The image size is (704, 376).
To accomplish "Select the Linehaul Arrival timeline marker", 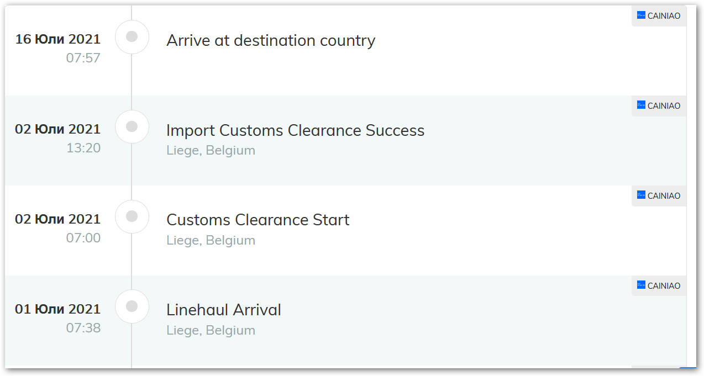I will [x=132, y=306].
